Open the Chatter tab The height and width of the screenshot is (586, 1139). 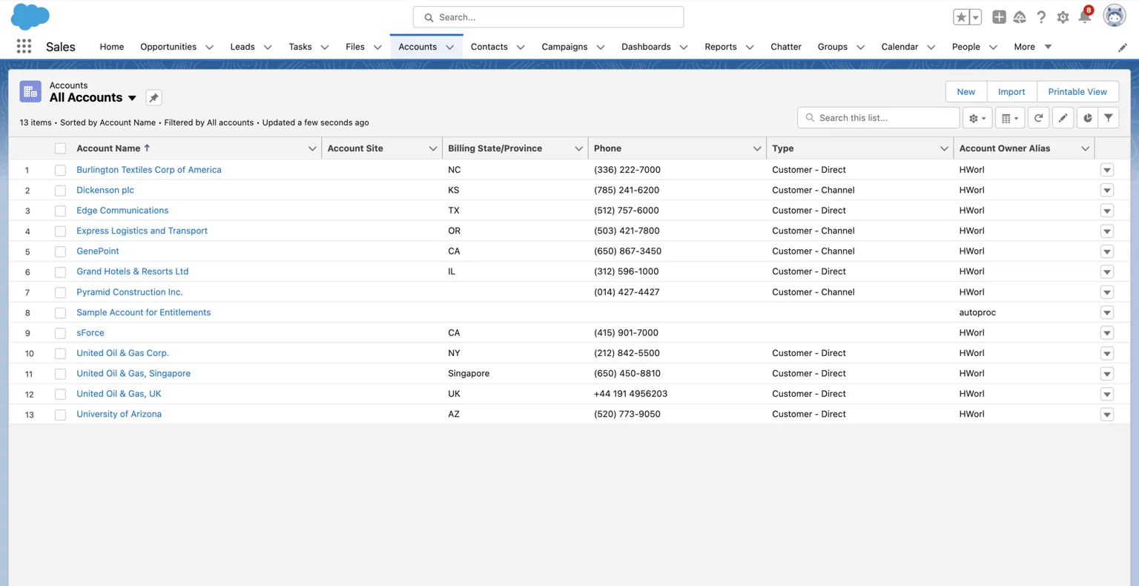786,47
